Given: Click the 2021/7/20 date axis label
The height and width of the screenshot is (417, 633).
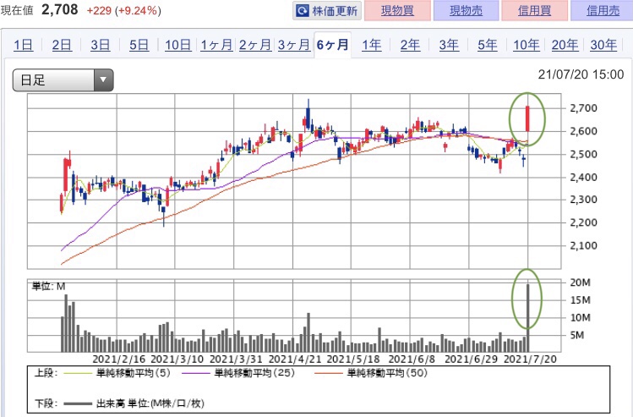Looking at the screenshot, I should (x=531, y=359).
